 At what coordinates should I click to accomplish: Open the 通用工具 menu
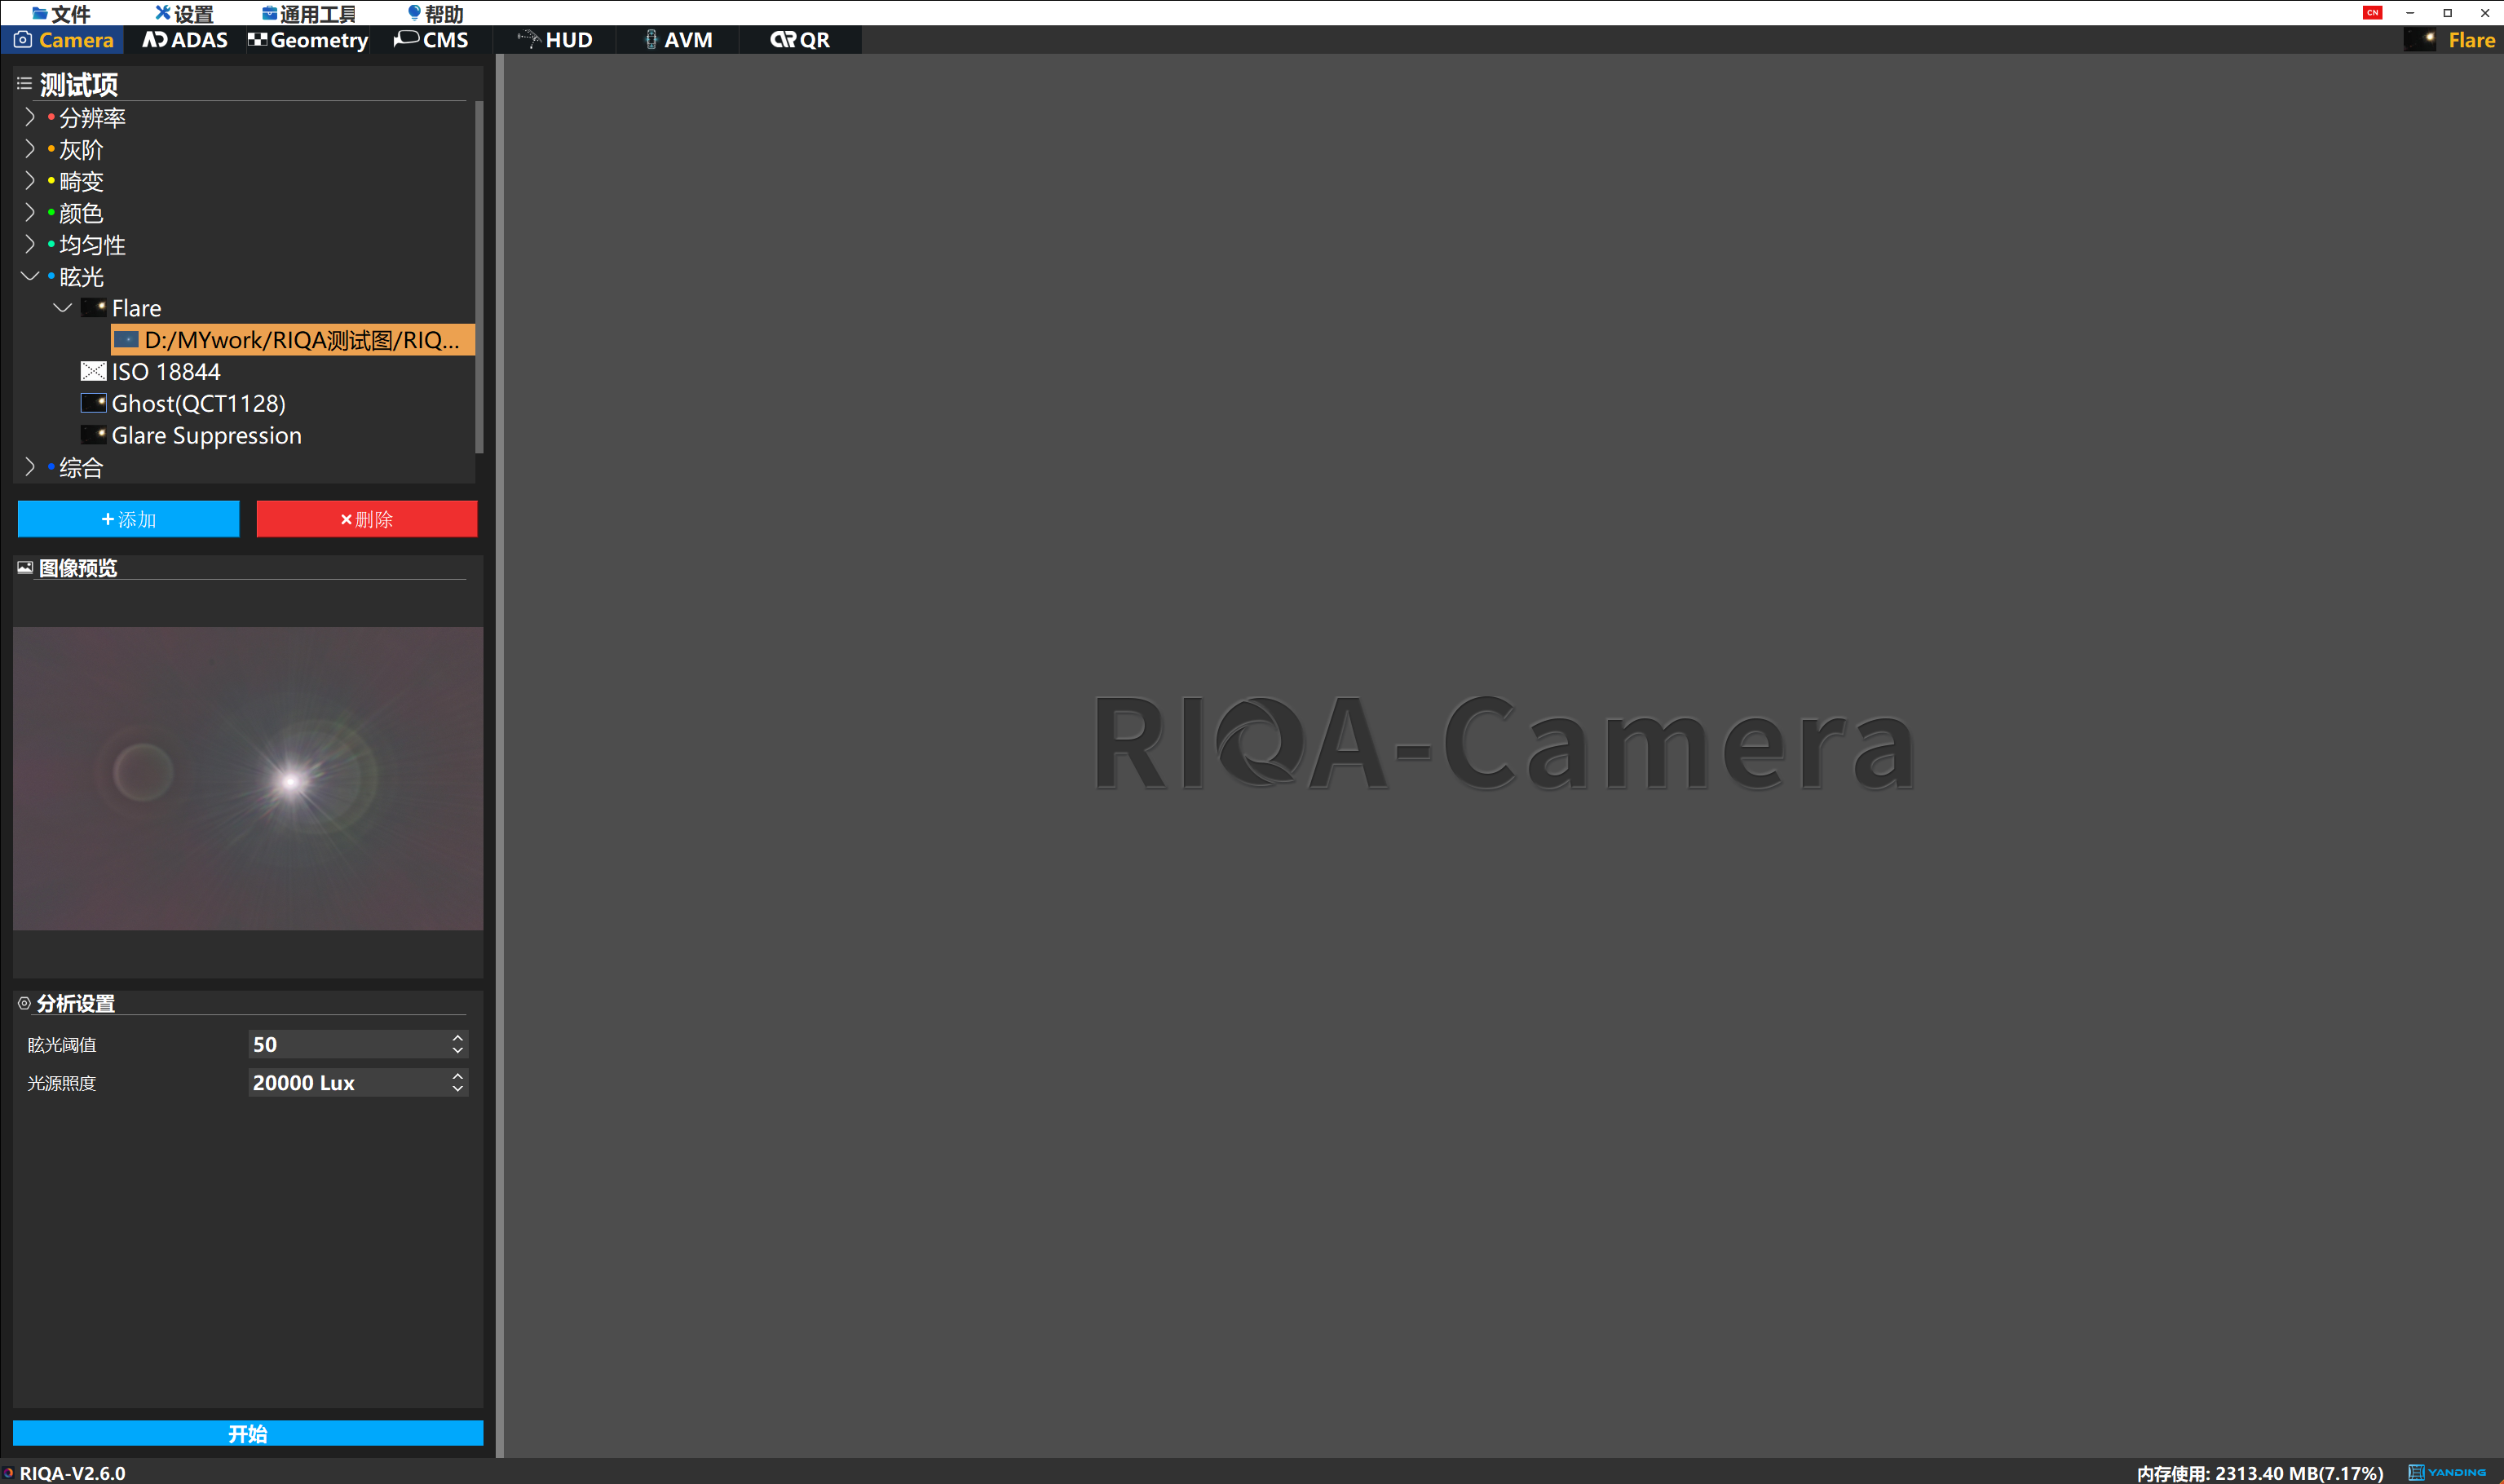(309, 13)
